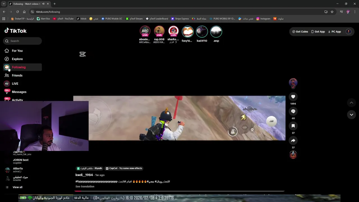
Task: Click the PC App download button
Action: click(x=334, y=32)
